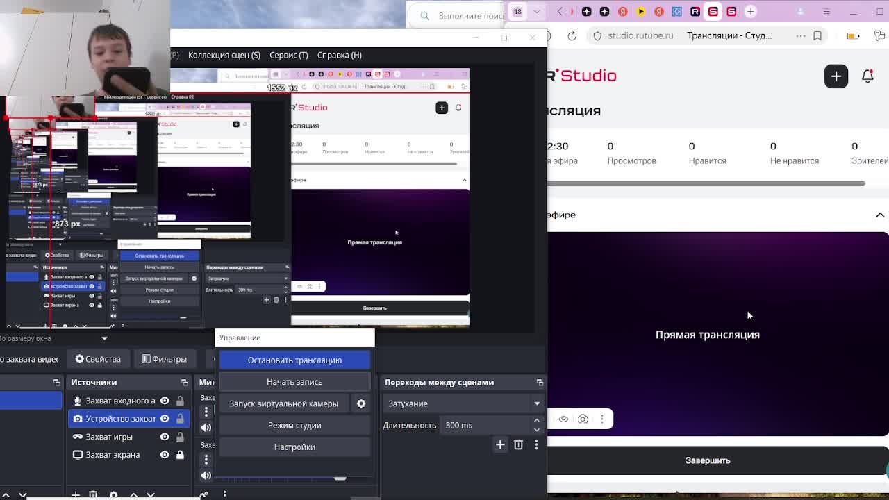Open the 'Справка (H)' menu
Viewport: 889px width, 500px height.
click(339, 55)
